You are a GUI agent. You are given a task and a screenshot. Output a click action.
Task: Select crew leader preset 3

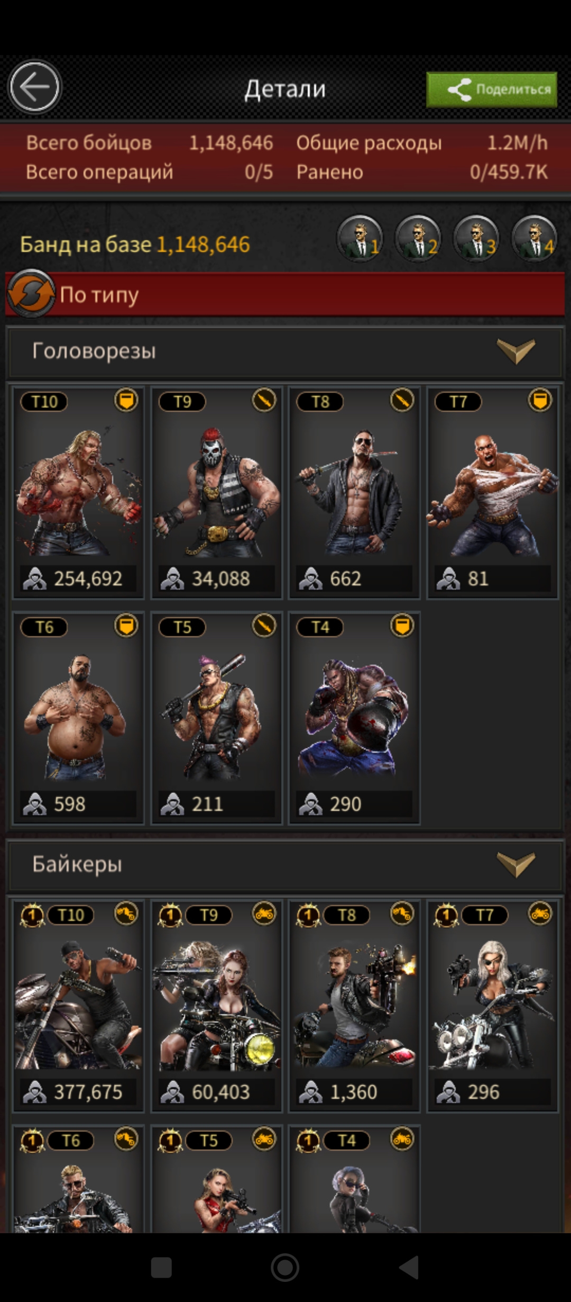[476, 238]
